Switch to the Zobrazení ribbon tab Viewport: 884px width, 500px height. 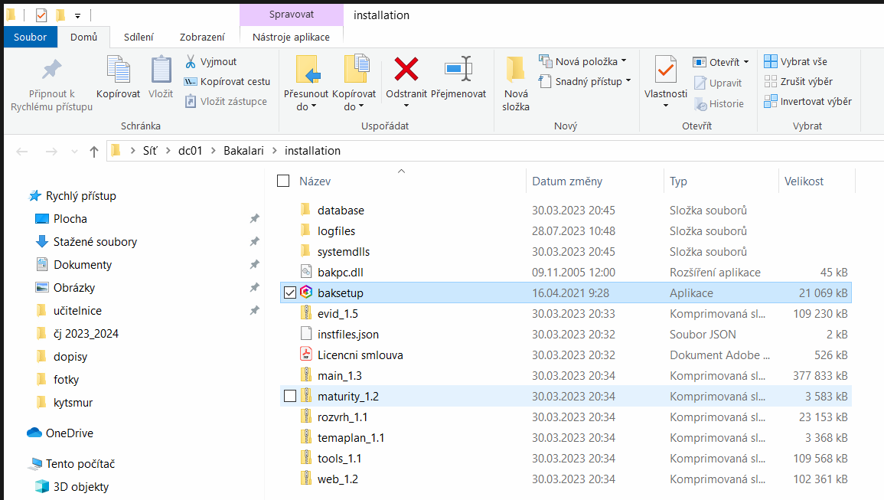(x=202, y=37)
